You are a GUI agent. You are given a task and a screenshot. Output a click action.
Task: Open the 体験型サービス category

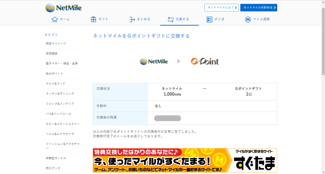point(64,158)
